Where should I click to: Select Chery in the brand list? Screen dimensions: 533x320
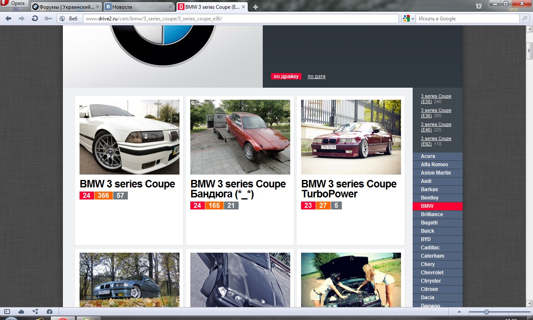click(438, 264)
